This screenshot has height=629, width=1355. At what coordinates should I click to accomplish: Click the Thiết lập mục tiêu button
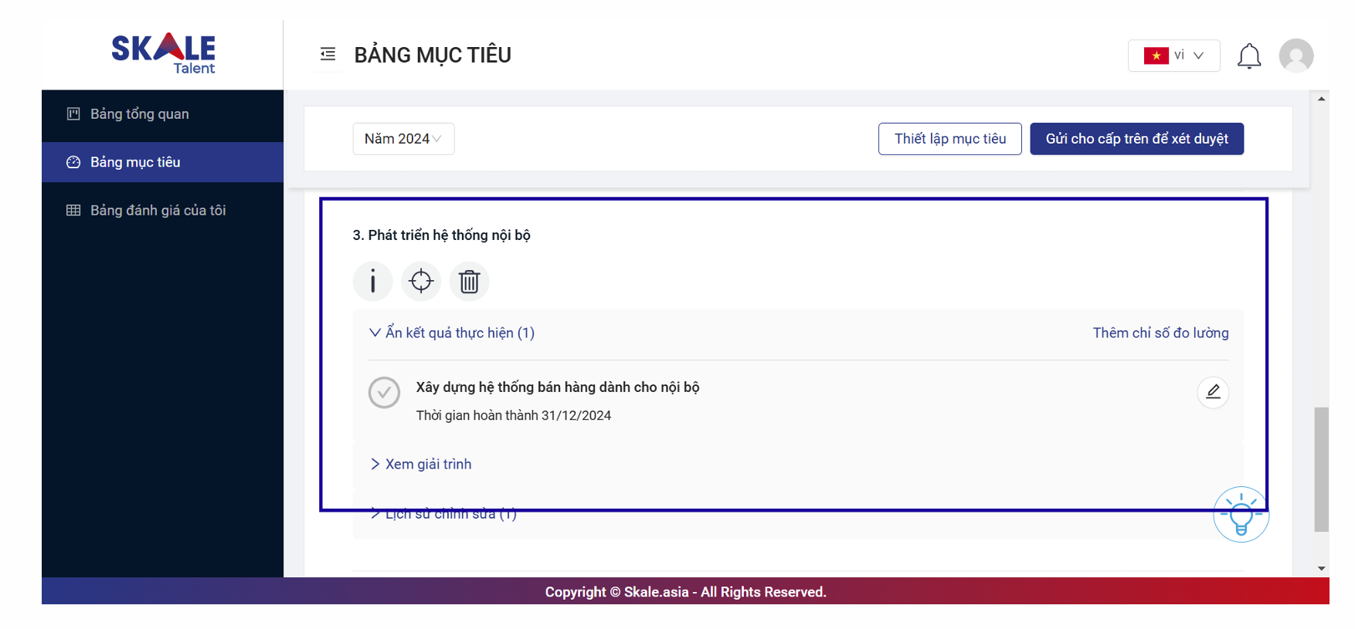pos(949,139)
